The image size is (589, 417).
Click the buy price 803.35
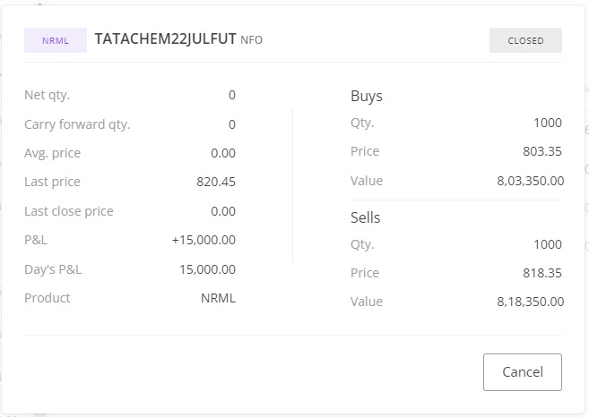[x=542, y=151]
